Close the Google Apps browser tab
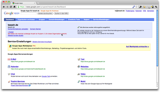This screenshot has width=160, height=92. (34, 3)
